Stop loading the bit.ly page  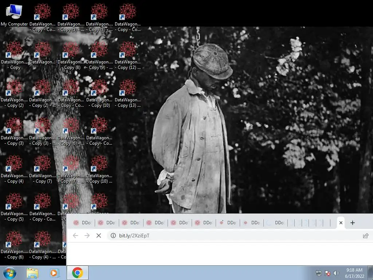coord(99,236)
